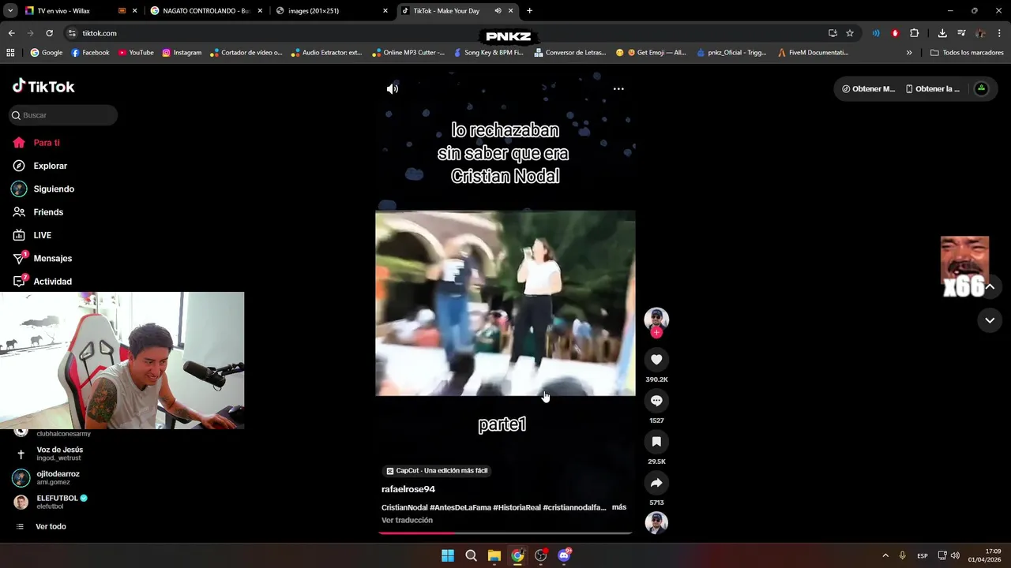
Task: Expand the video description with más
Action: tap(618, 507)
